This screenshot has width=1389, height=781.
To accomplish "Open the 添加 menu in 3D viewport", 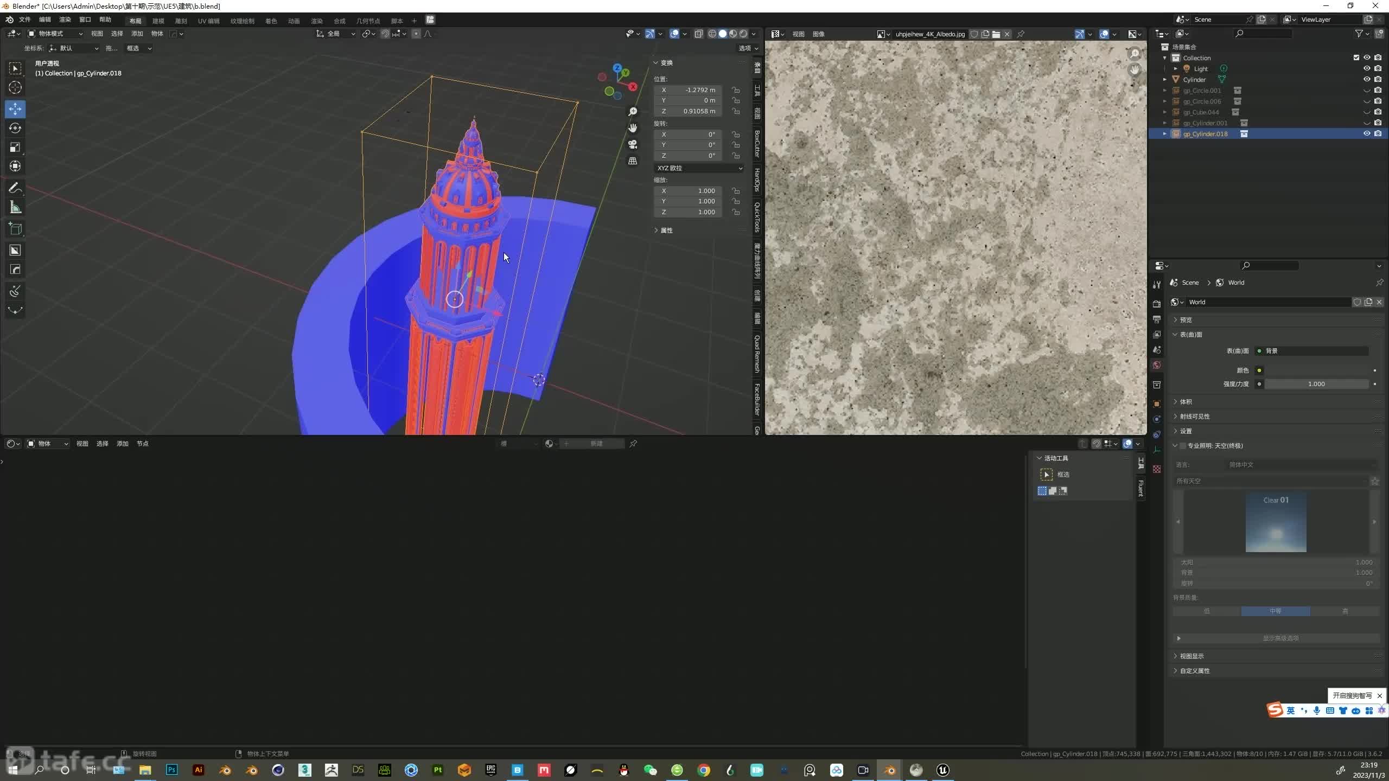I will (x=137, y=34).
